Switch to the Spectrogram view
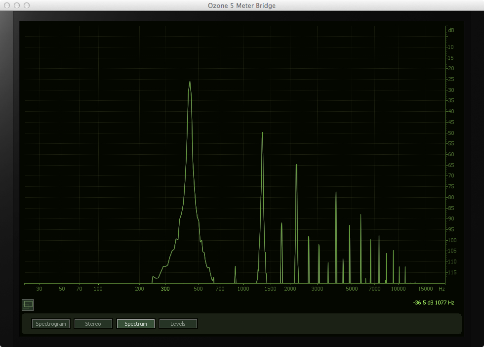This screenshot has height=347, width=484. [x=51, y=324]
